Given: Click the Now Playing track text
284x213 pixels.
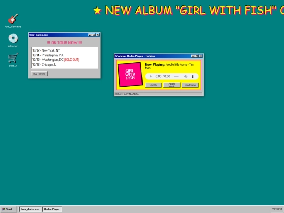Looking at the screenshot, I should 169,66.
